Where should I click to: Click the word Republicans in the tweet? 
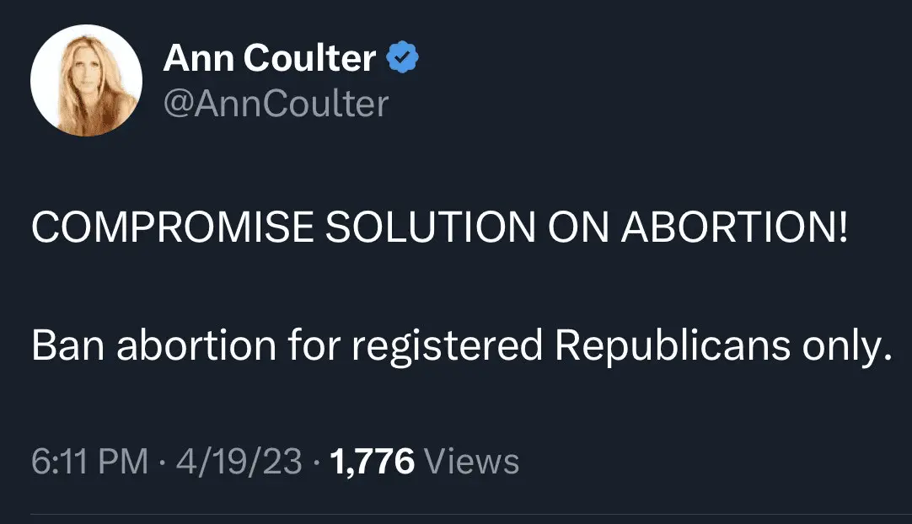coord(671,347)
